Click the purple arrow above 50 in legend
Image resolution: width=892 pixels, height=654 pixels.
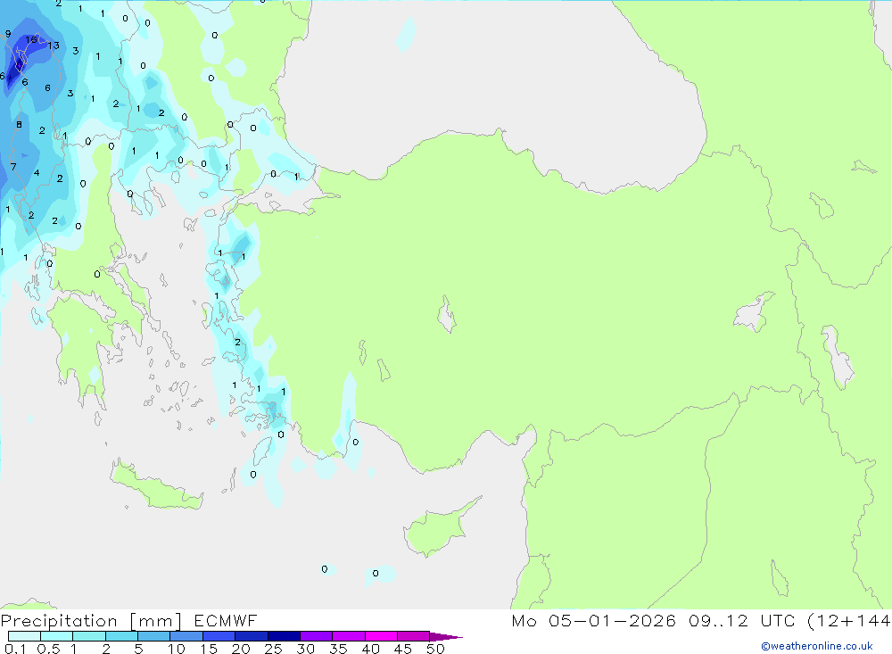[x=445, y=636]
